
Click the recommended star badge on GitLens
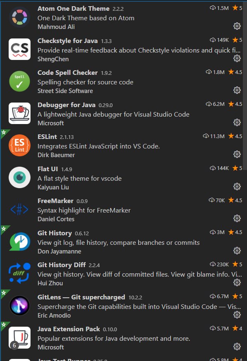4,293
